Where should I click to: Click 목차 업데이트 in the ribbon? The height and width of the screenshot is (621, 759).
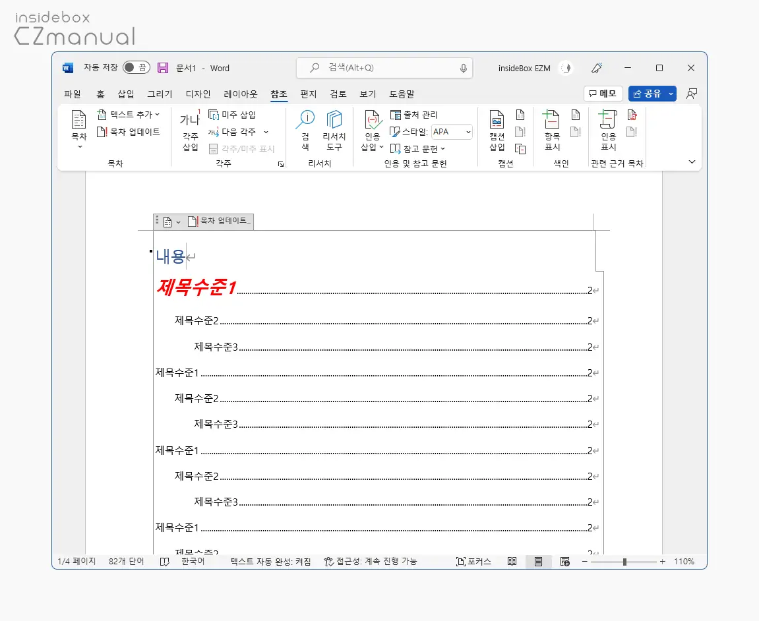(129, 132)
